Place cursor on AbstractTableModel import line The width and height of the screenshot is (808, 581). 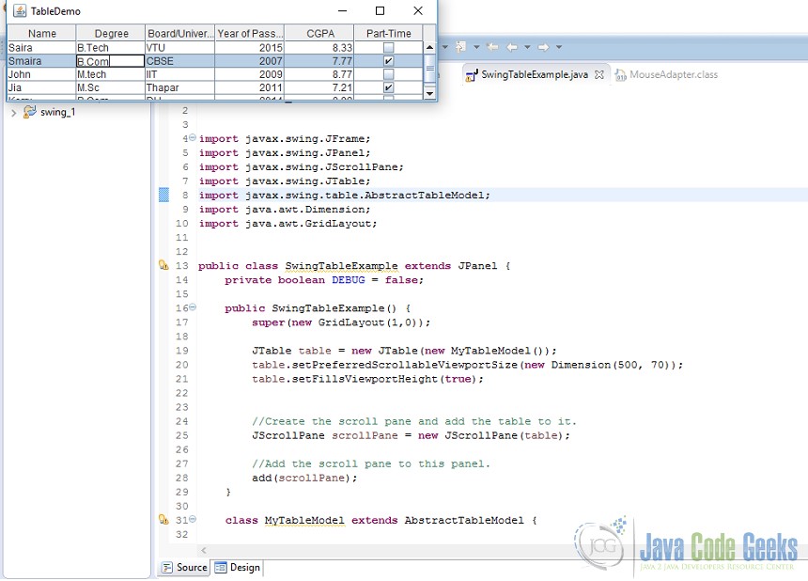[344, 196]
